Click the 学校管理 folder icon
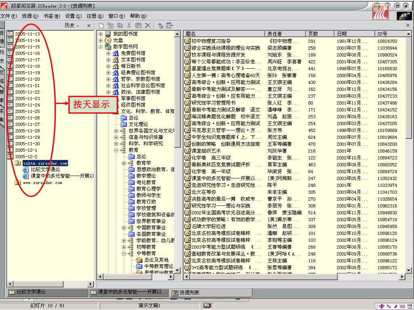 tap(131, 208)
